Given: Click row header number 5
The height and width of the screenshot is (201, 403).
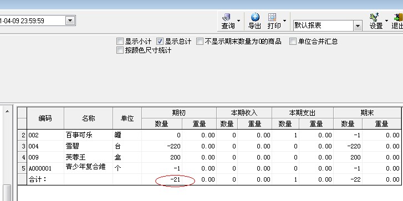Looking at the screenshot, I should tap(22, 168).
